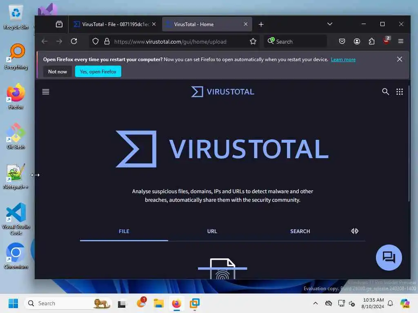Reload the current page
Viewport: 418px width, 313px height.
[x=74, y=41]
